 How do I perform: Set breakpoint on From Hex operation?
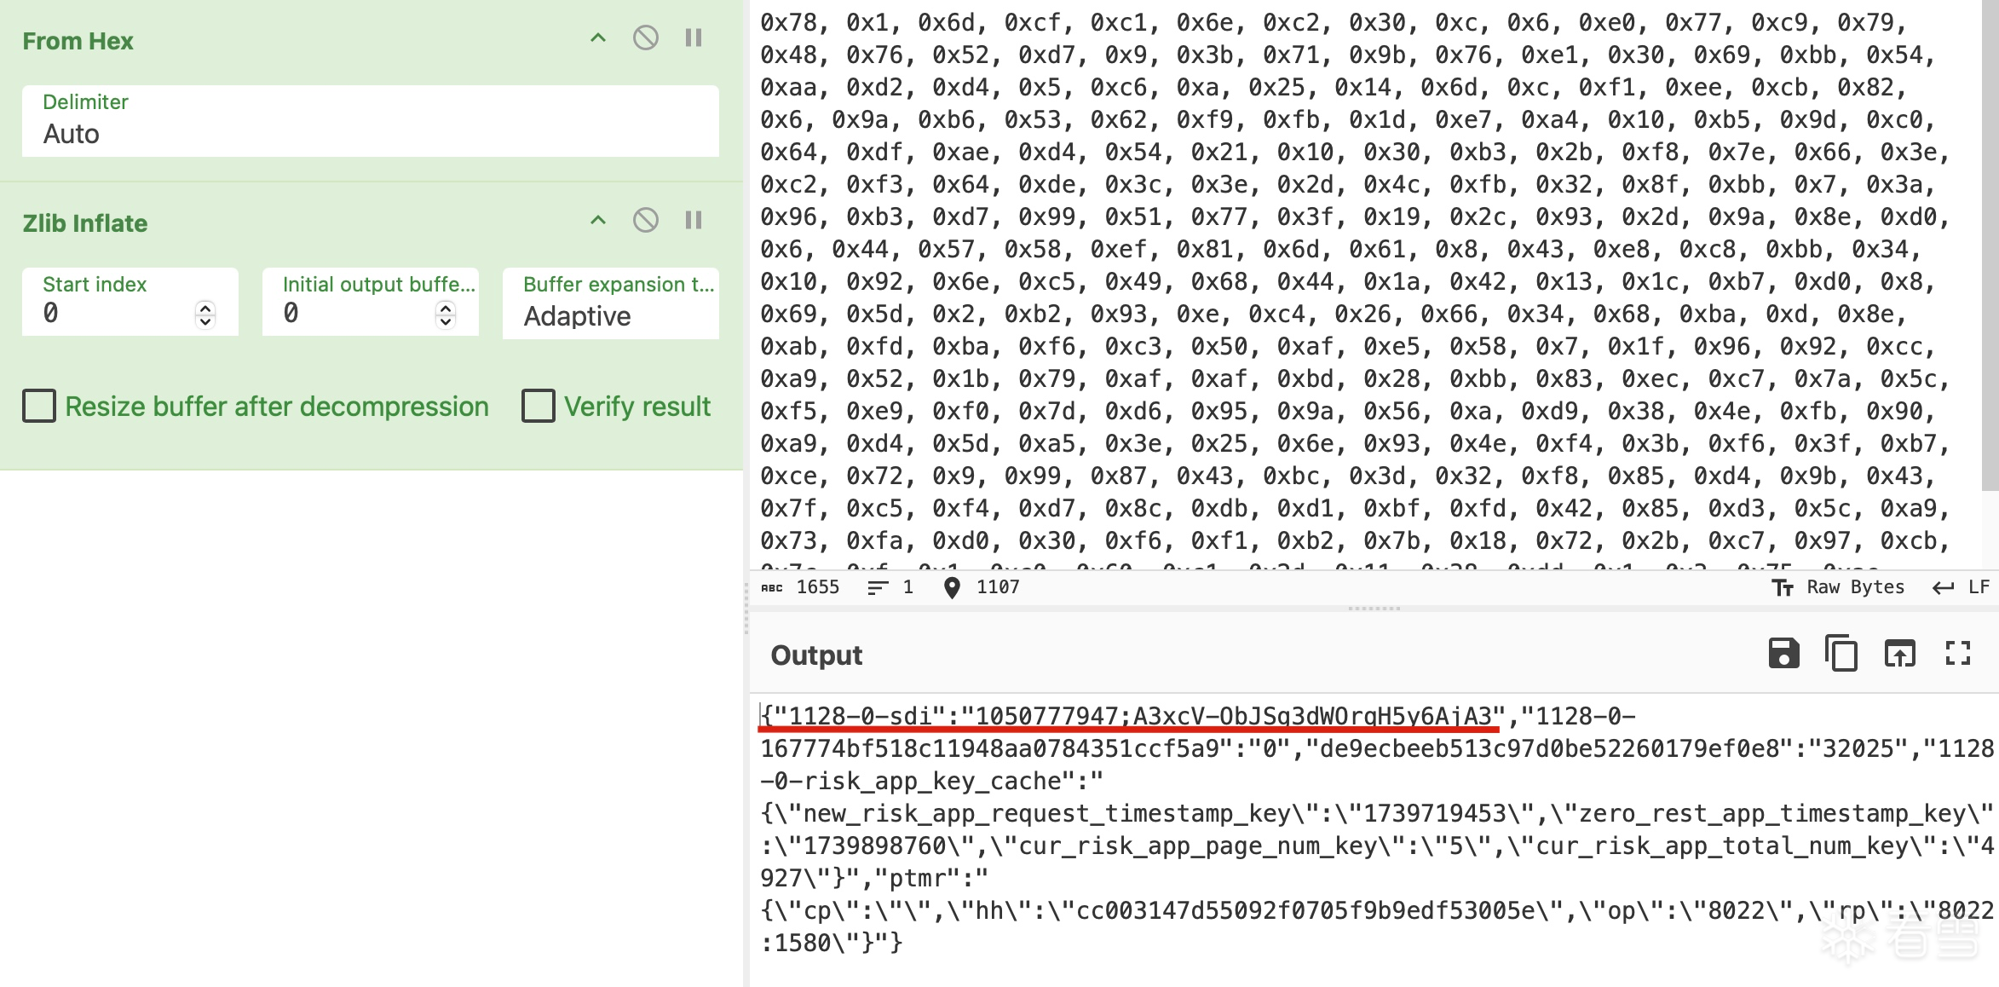(694, 38)
